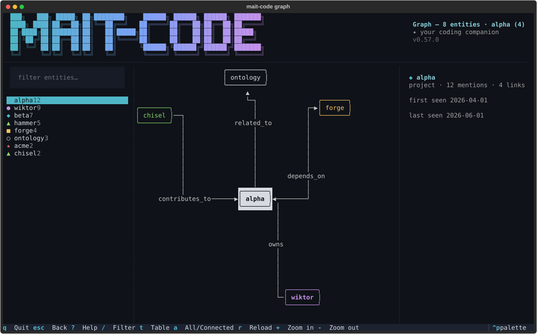This screenshot has height=334, width=537.
Task: Click the diamond icon next to beta
Action: (8, 116)
